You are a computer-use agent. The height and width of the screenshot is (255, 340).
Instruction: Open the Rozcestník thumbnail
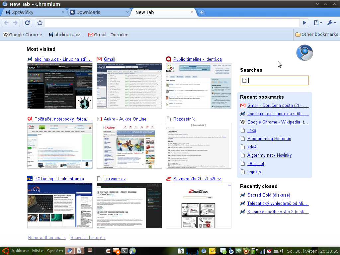pyautogui.click(x=199, y=146)
